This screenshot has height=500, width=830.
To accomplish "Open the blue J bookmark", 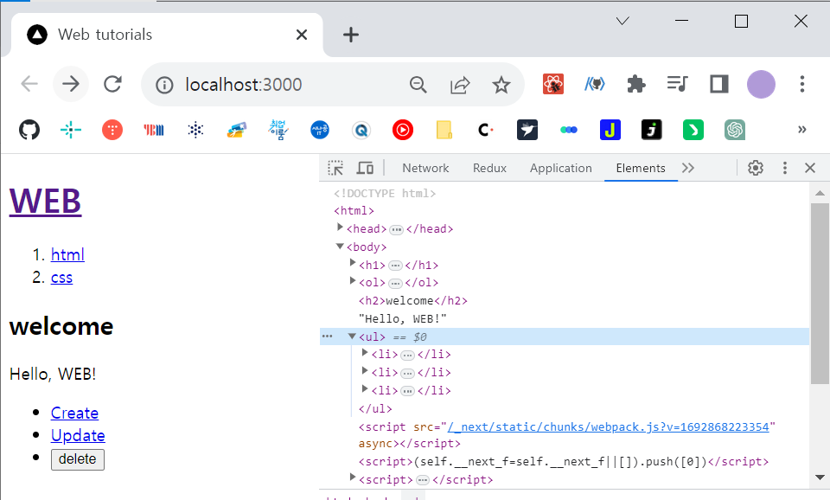I will click(x=610, y=130).
